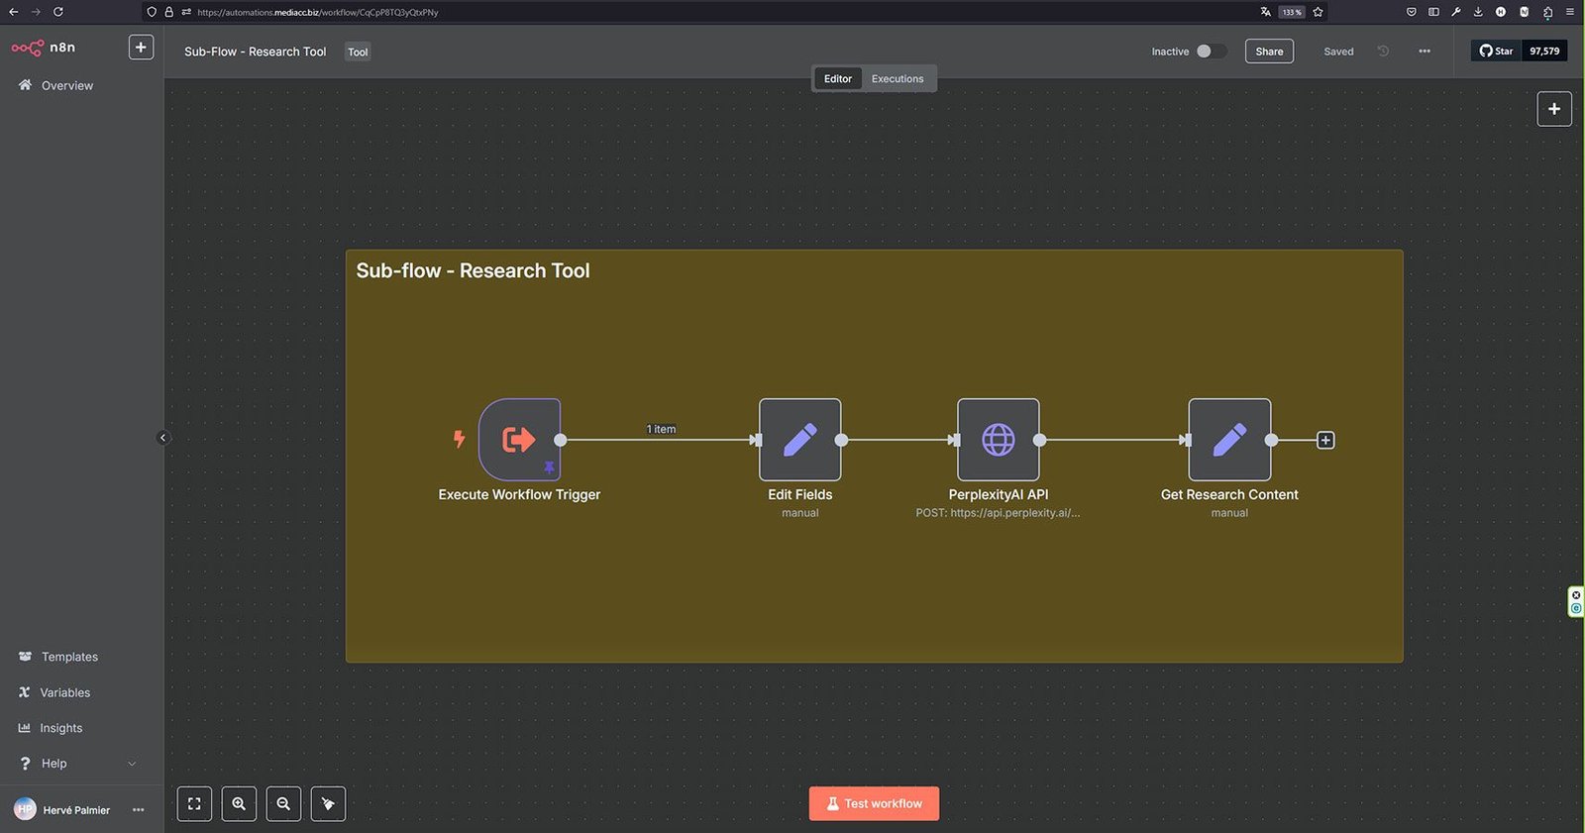The width and height of the screenshot is (1585, 833).
Task: Click the POST: https://api.perplexity.ai/... subtitle
Action: click(x=998, y=513)
